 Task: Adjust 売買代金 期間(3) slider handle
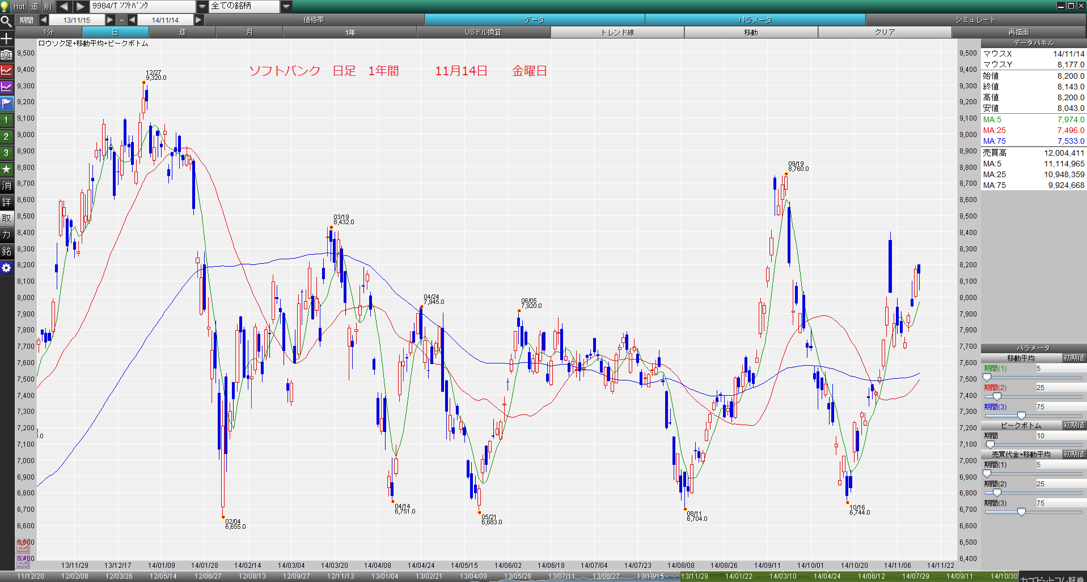(1021, 512)
